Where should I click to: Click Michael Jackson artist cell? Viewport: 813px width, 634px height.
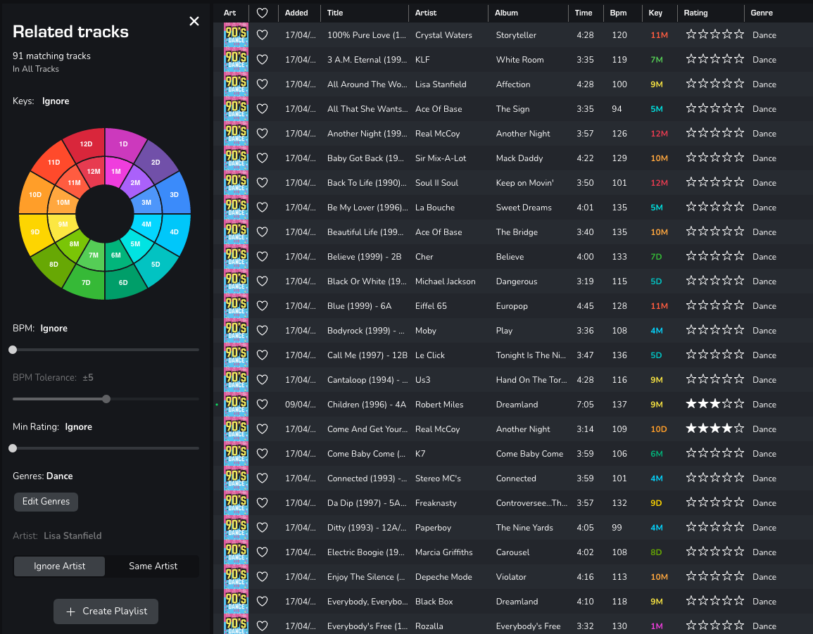pos(445,281)
